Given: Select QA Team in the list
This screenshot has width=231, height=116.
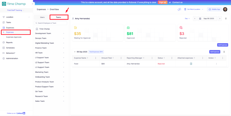Looking at the screenshot, I should [39, 91].
